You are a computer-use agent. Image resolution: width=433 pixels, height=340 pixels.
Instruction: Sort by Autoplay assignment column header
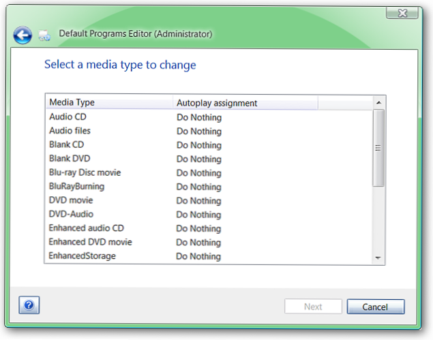(x=245, y=103)
